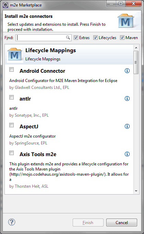Click 'by SpringSource, EPL' text
Screen dimensions: 144x234
point(28,143)
